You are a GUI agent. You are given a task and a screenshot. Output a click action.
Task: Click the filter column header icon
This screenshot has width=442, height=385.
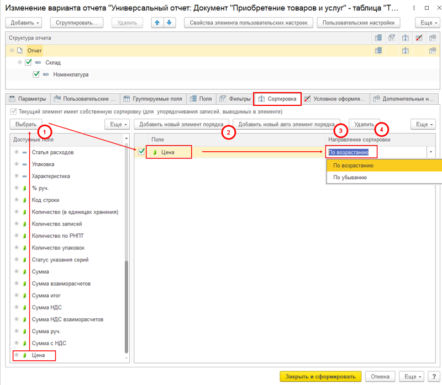coord(392,38)
